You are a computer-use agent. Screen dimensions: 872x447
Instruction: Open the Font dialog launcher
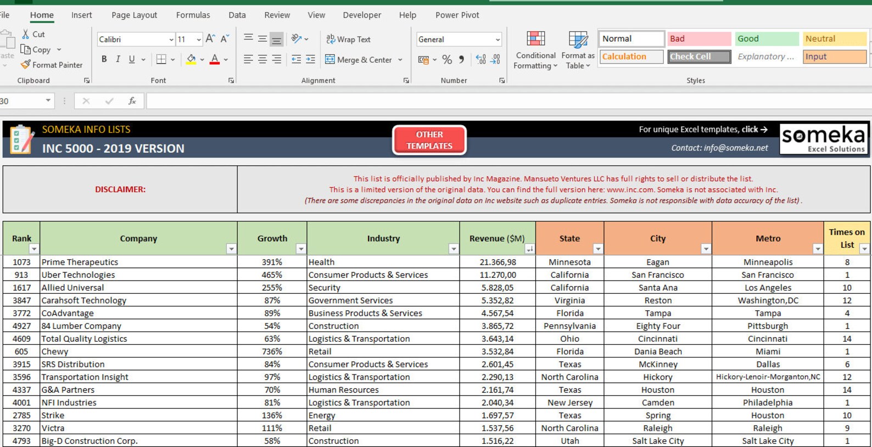231,81
